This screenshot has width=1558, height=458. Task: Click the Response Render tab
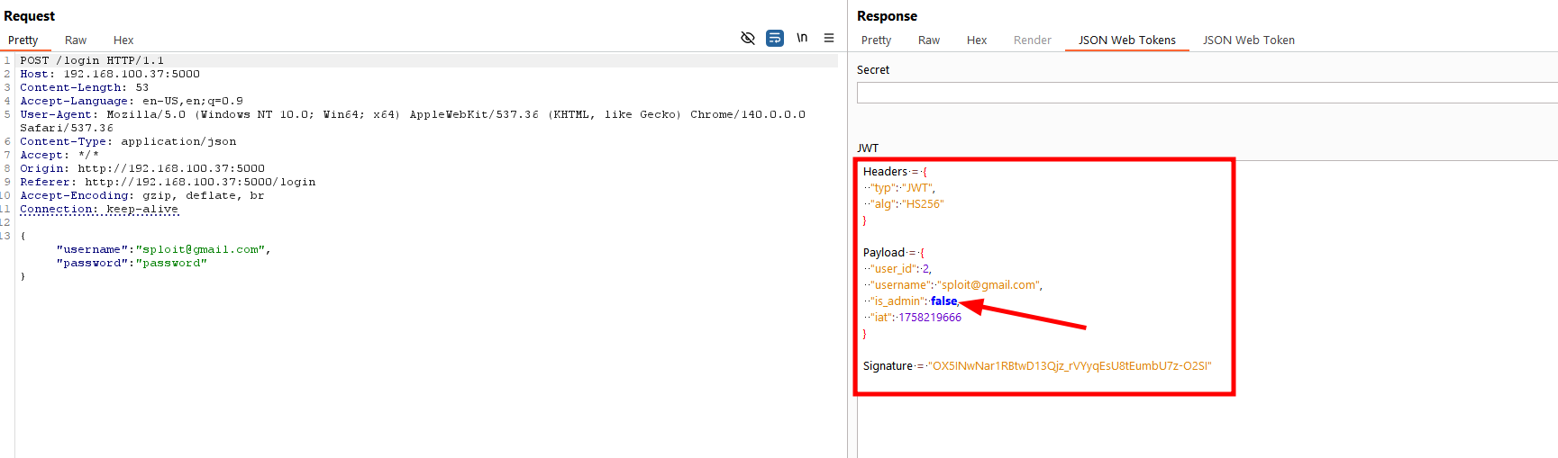[1032, 40]
